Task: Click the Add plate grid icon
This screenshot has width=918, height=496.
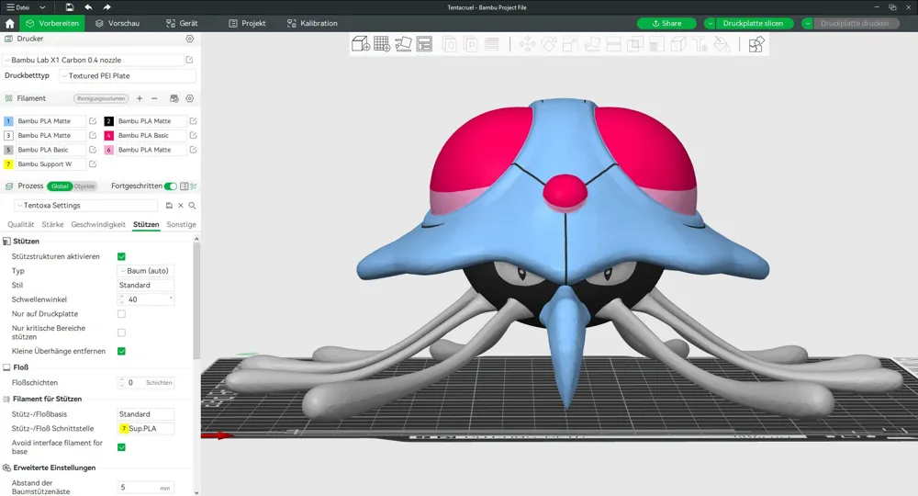Action: coord(382,44)
